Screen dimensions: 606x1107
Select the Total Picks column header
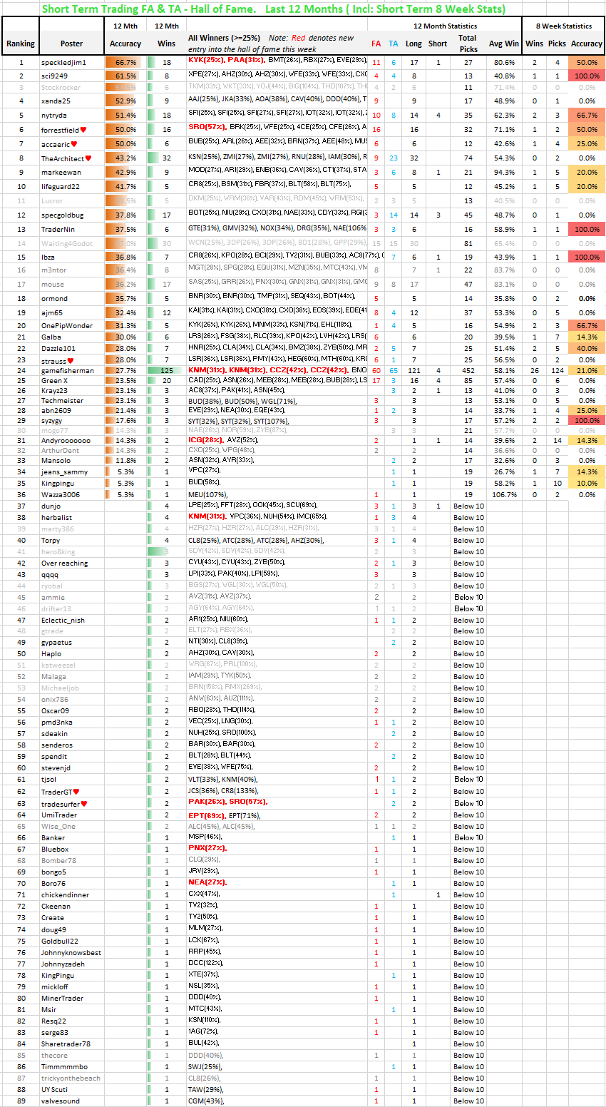pos(468,43)
